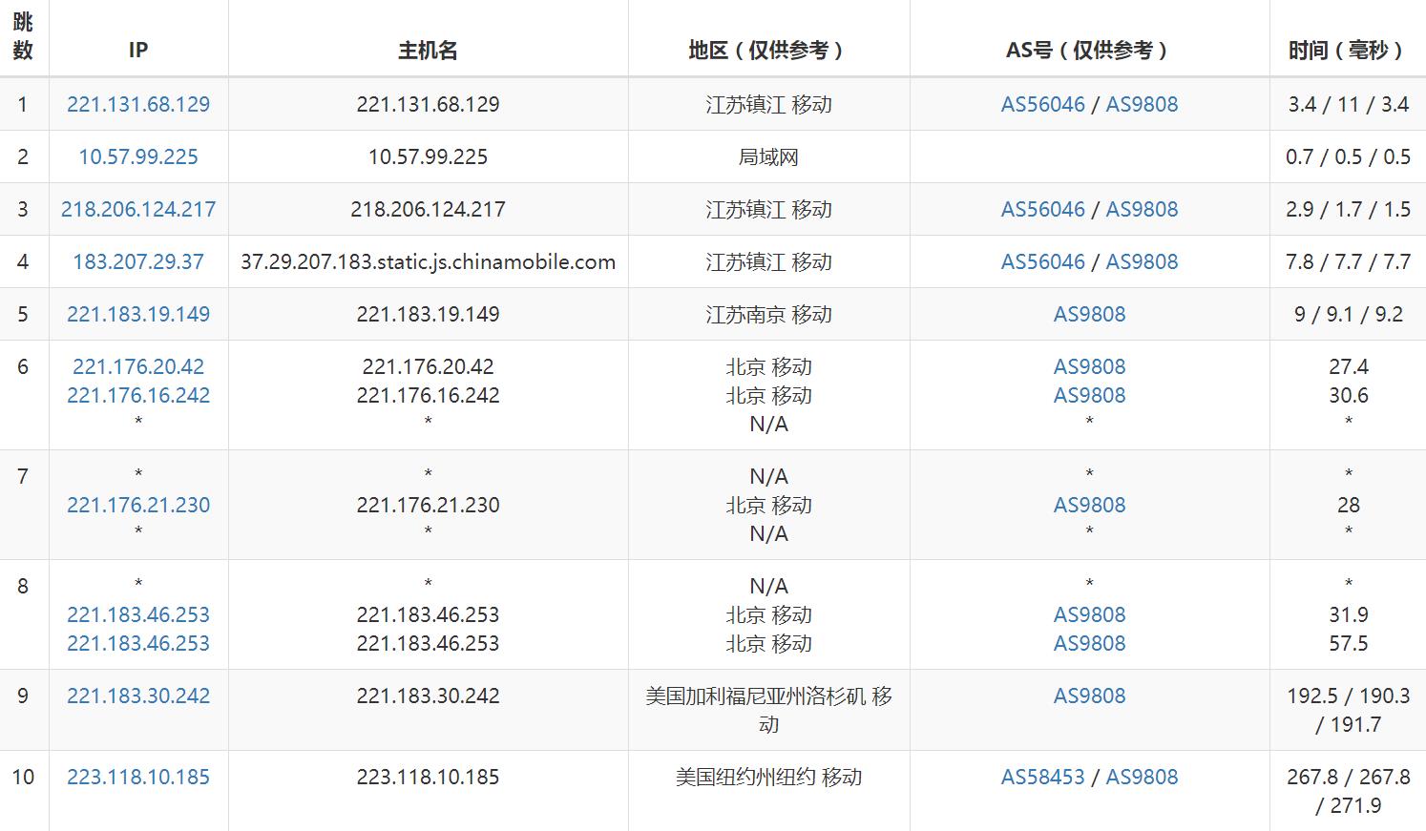Select the time value 9 / 9.1 / 9.2
1426x831 pixels.
tap(1348, 314)
